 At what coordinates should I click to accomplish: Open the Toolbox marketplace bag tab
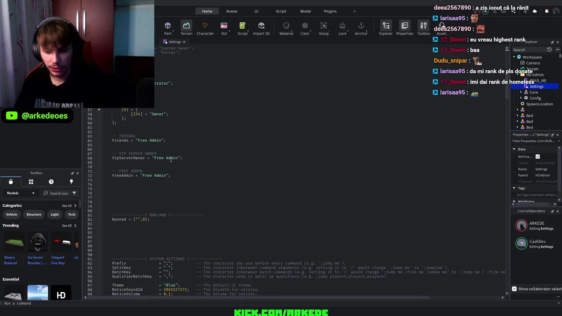tap(11, 182)
